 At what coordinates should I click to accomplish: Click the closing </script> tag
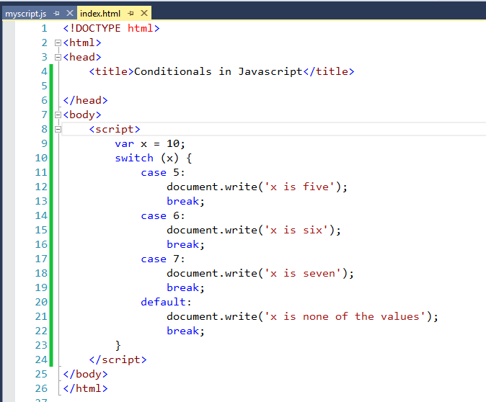(x=118, y=359)
